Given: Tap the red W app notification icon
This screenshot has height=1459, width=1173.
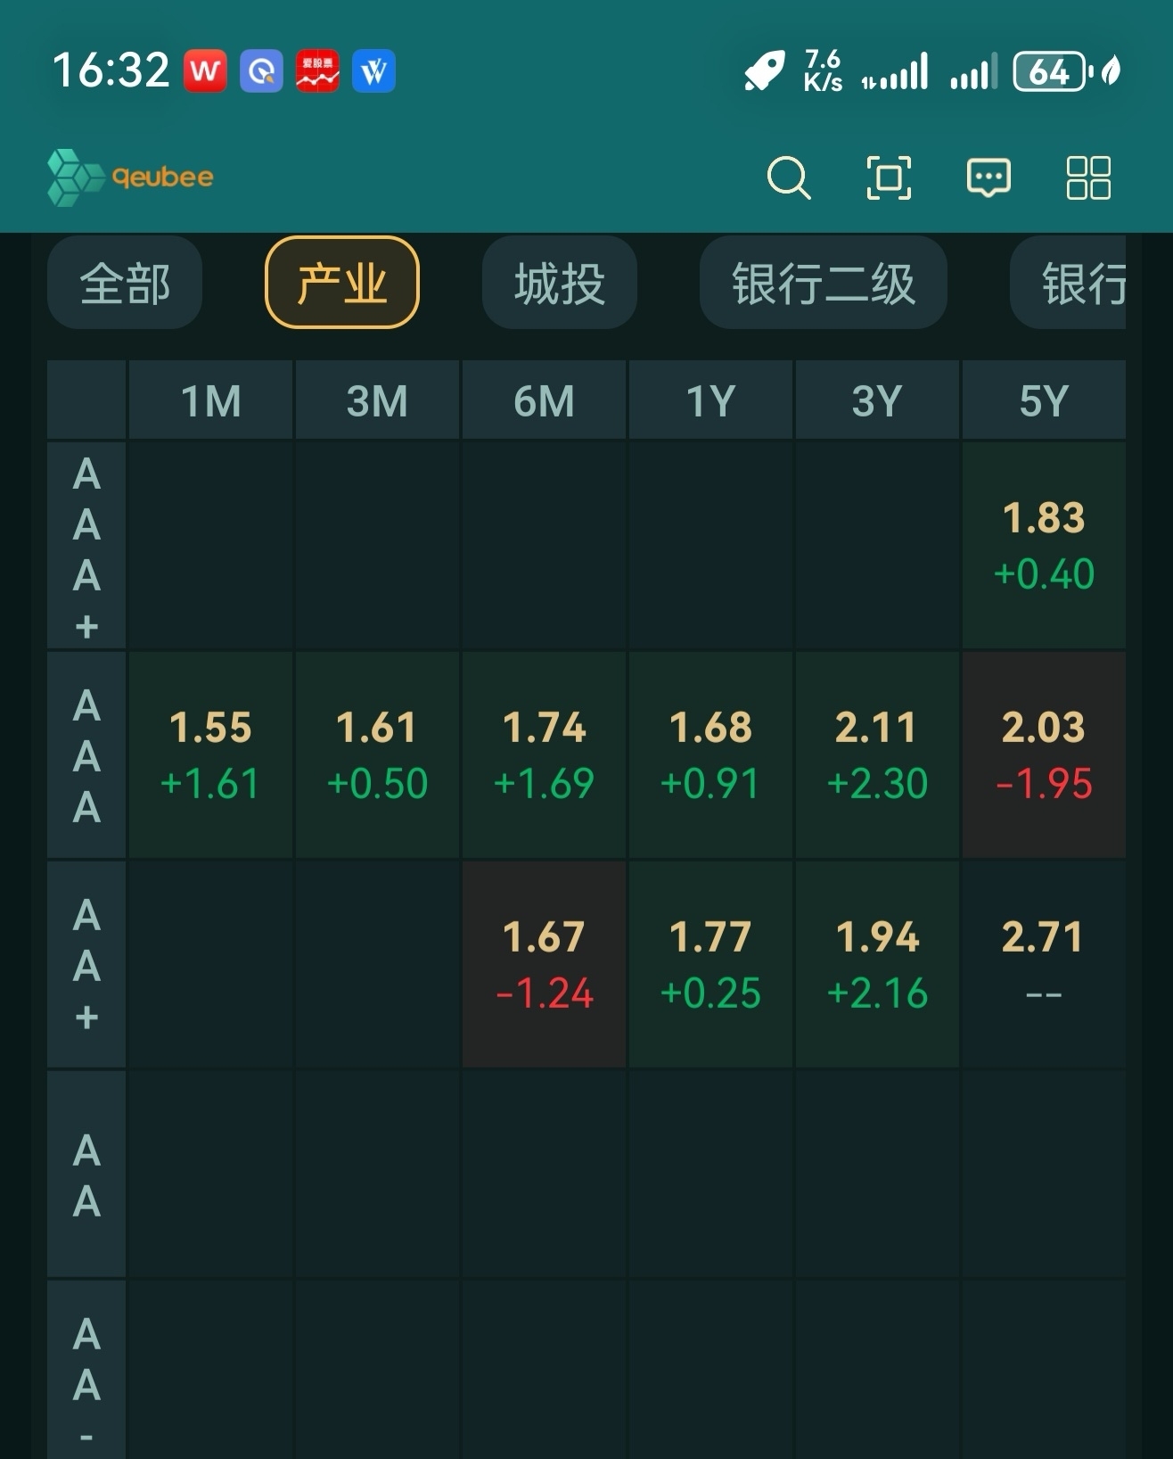Looking at the screenshot, I should coord(205,71).
